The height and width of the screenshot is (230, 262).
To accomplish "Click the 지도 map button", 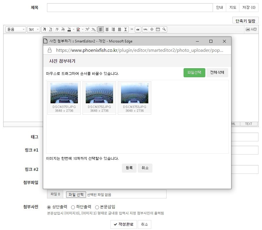I will (x=233, y=8).
